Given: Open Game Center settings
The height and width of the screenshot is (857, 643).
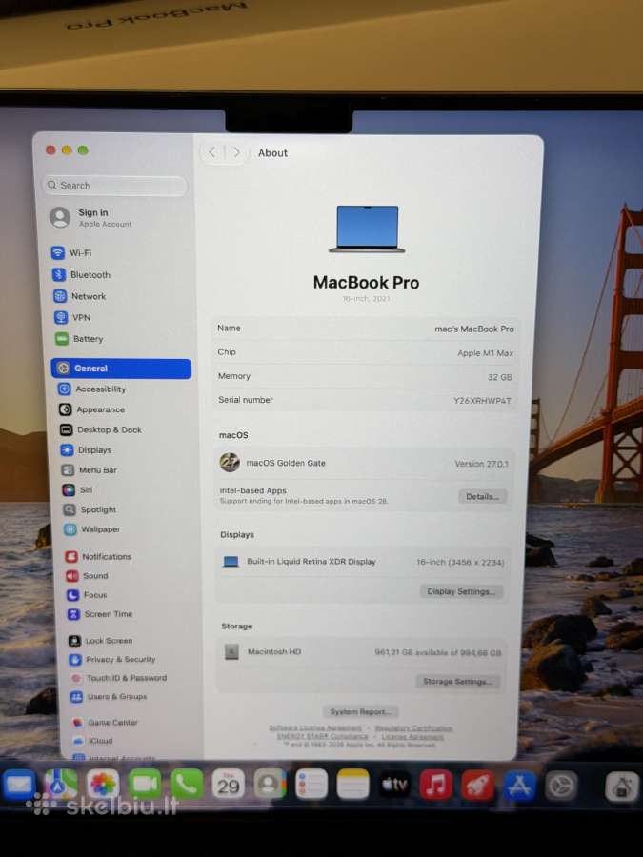Looking at the screenshot, I should pos(106,723).
